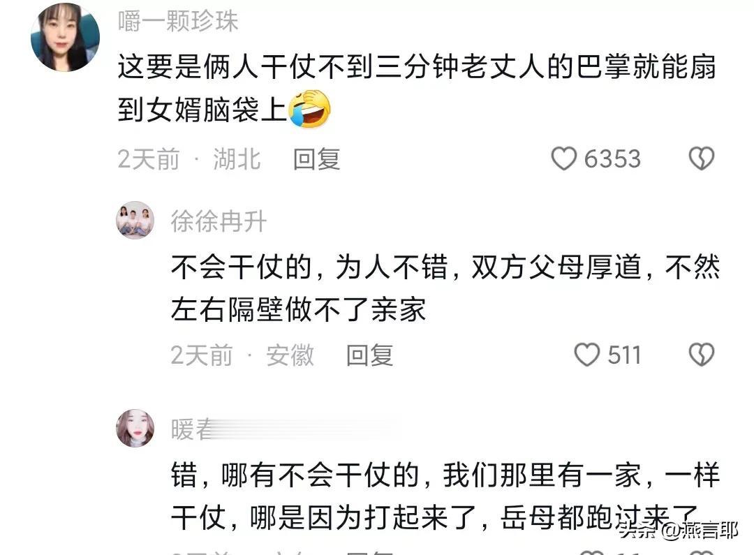
Task: Reply to 徐徐冉升's comment from 安徽
Action: 370,355
